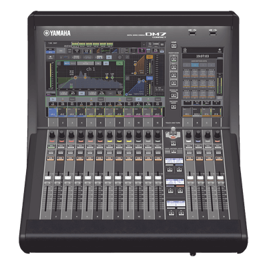Select the CUSTOM fader bank key
The height and width of the screenshot is (267, 267).
pos(174,83)
